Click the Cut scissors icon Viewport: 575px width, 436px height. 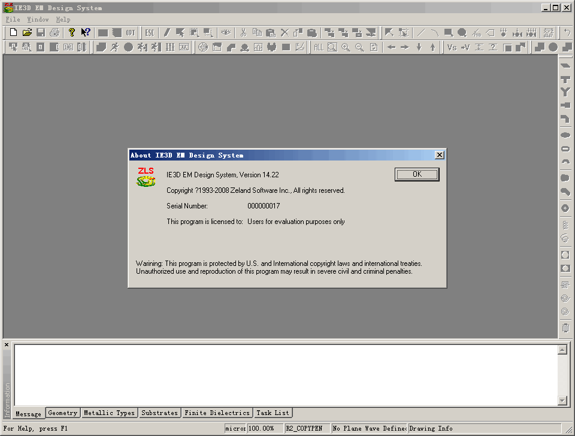coord(244,32)
